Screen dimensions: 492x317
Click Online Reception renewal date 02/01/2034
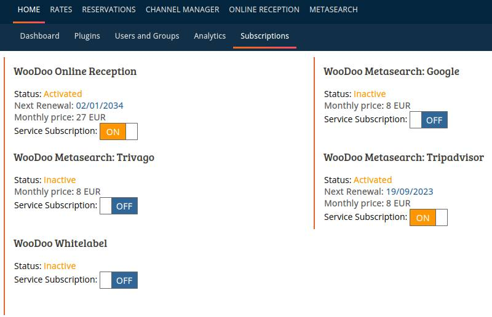(x=100, y=106)
